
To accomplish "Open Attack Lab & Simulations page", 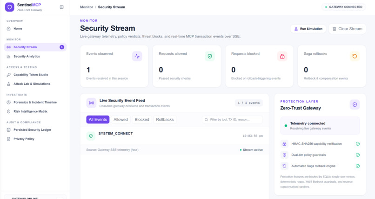I will [x=35, y=84].
